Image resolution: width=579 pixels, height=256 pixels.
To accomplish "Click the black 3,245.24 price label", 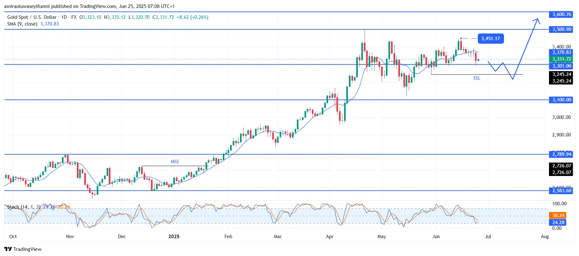I will pyautogui.click(x=561, y=74).
